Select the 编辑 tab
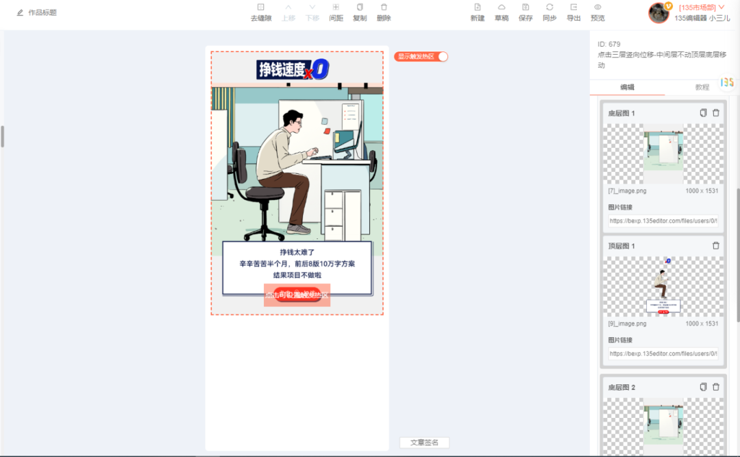The height and width of the screenshot is (457, 740). pos(627,88)
